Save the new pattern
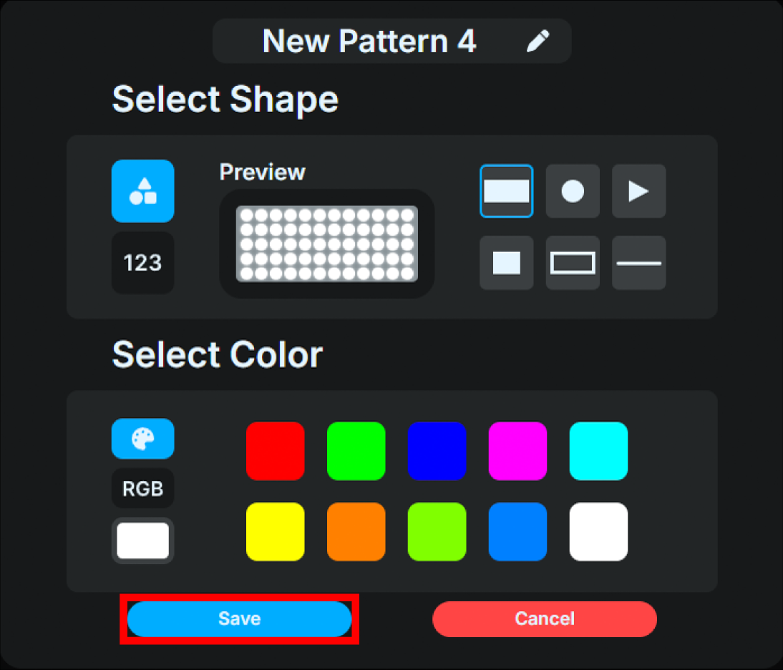783x670 pixels. 240,618
